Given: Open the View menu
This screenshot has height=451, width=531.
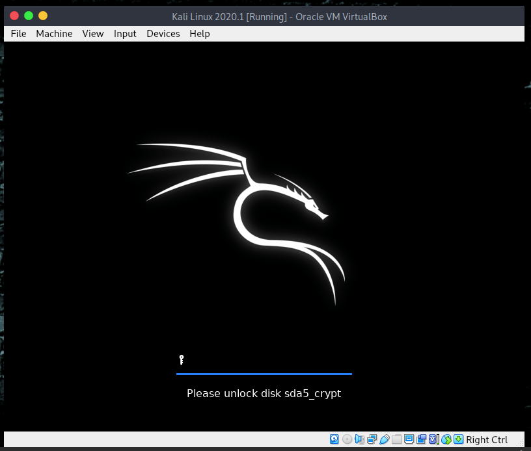Looking at the screenshot, I should (93, 34).
